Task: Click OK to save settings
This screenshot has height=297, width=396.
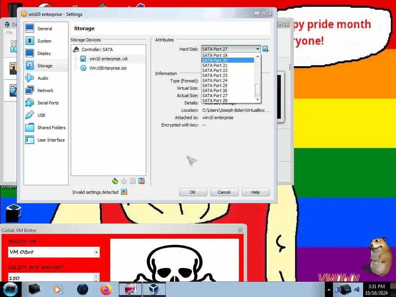Action: point(193,192)
